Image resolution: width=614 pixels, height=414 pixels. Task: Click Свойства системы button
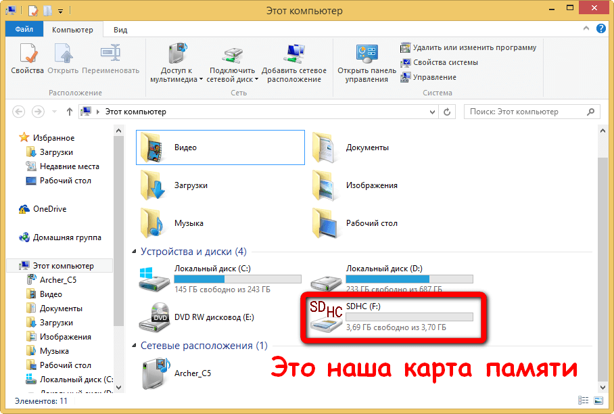click(x=439, y=62)
